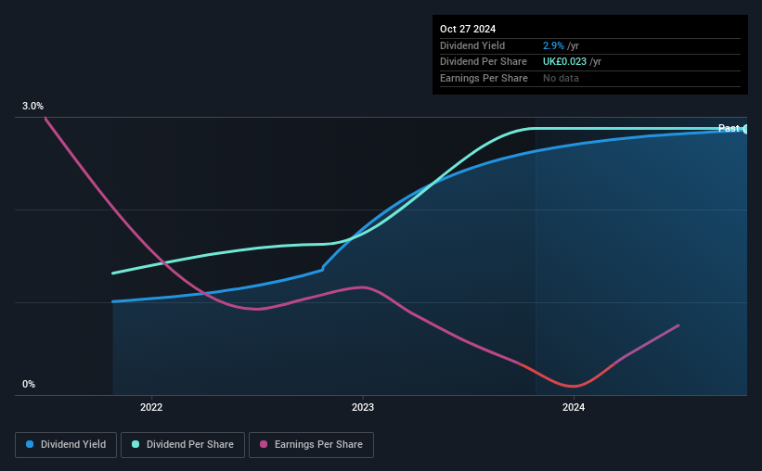Viewport: 762px width, 471px height.
Task: Click the No data earnings value
Action: pyautogui.click(x=561, y=78)
